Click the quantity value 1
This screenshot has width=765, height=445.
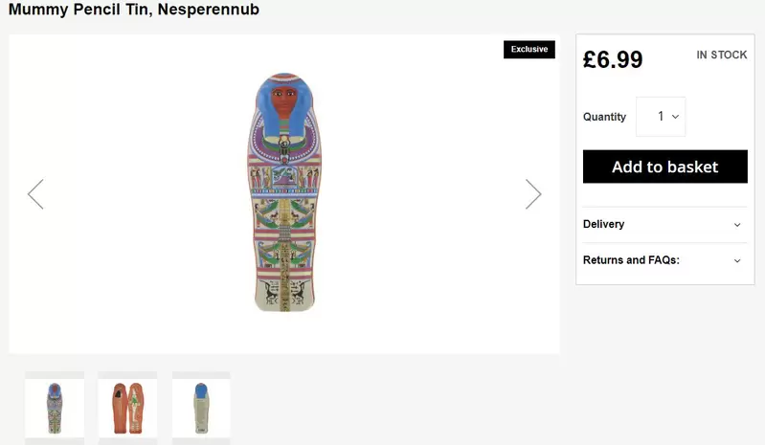pyautogui.click(x=660, y=117)
